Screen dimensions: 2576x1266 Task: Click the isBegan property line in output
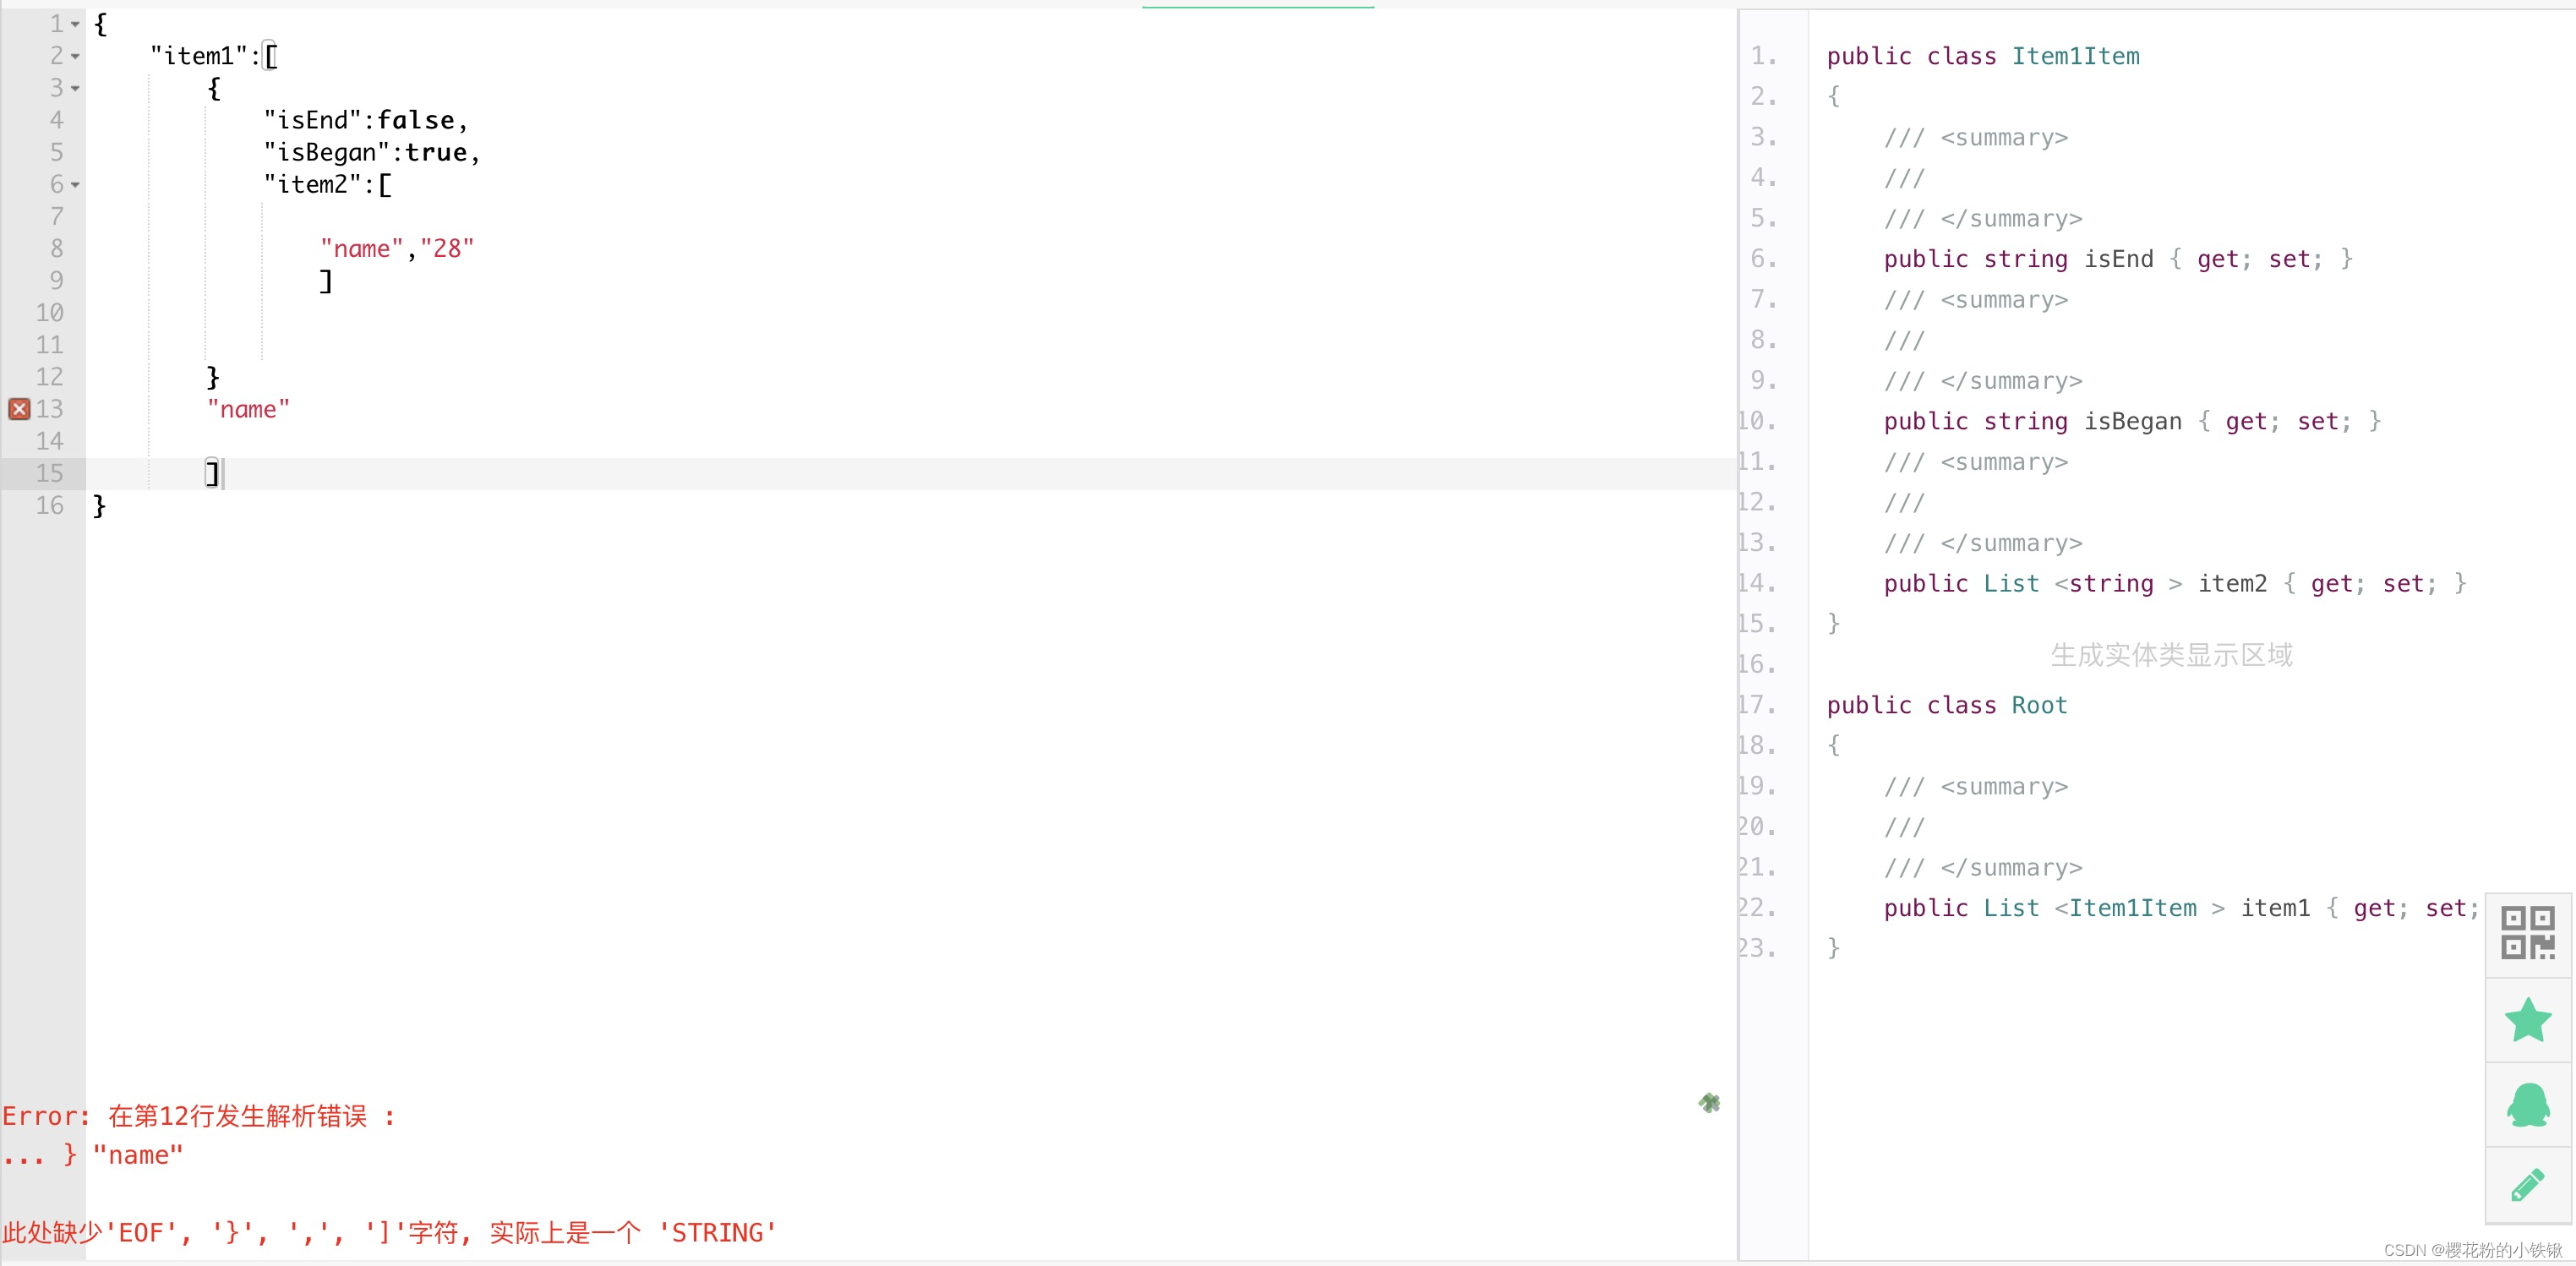[2132, 421]
